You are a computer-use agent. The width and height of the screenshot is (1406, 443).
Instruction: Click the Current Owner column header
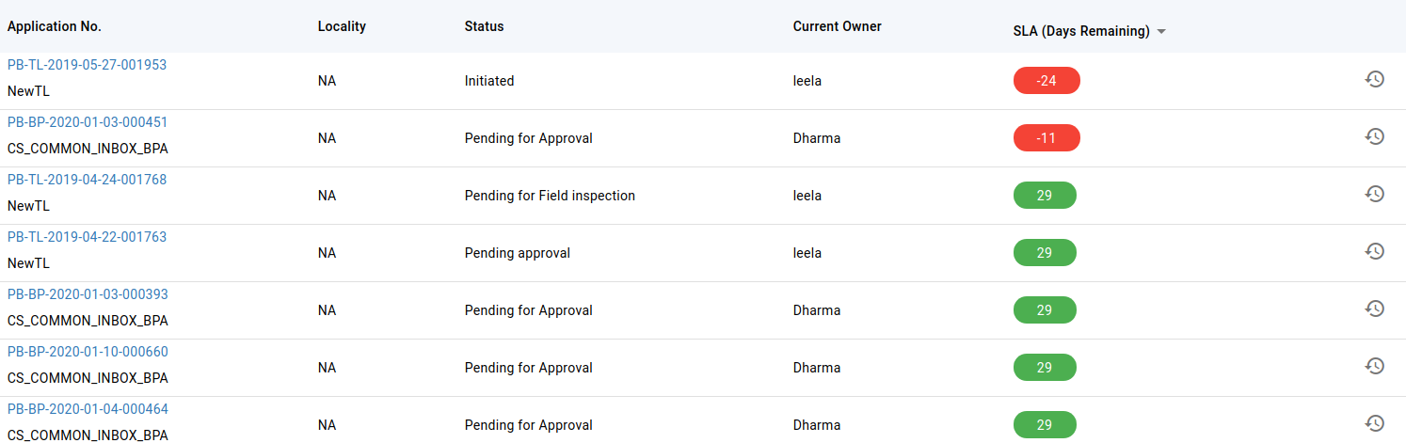[x=838, y=26]
